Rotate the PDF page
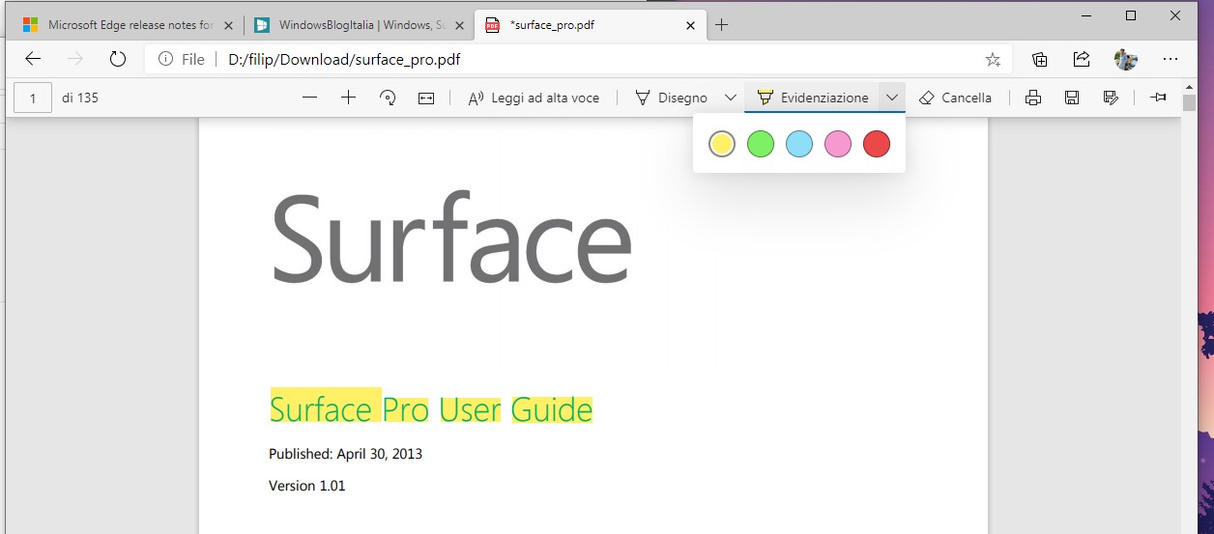 388,98
